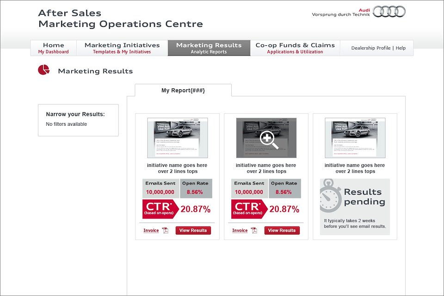Image resolution: width=444 pixels, height=296 pixels.
Task: Select the My Report tab
Action: click(x=183, y=90)
